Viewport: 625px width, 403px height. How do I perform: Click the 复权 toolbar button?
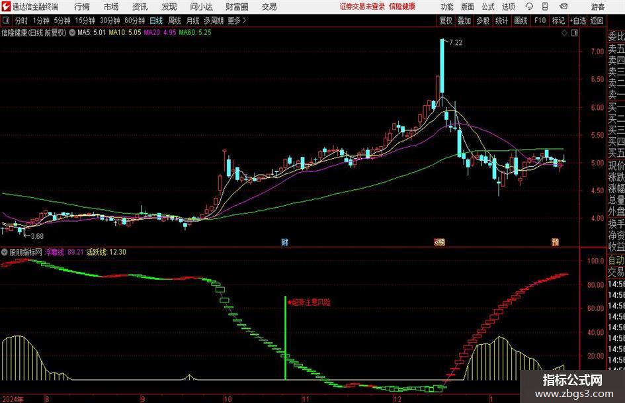446,21
